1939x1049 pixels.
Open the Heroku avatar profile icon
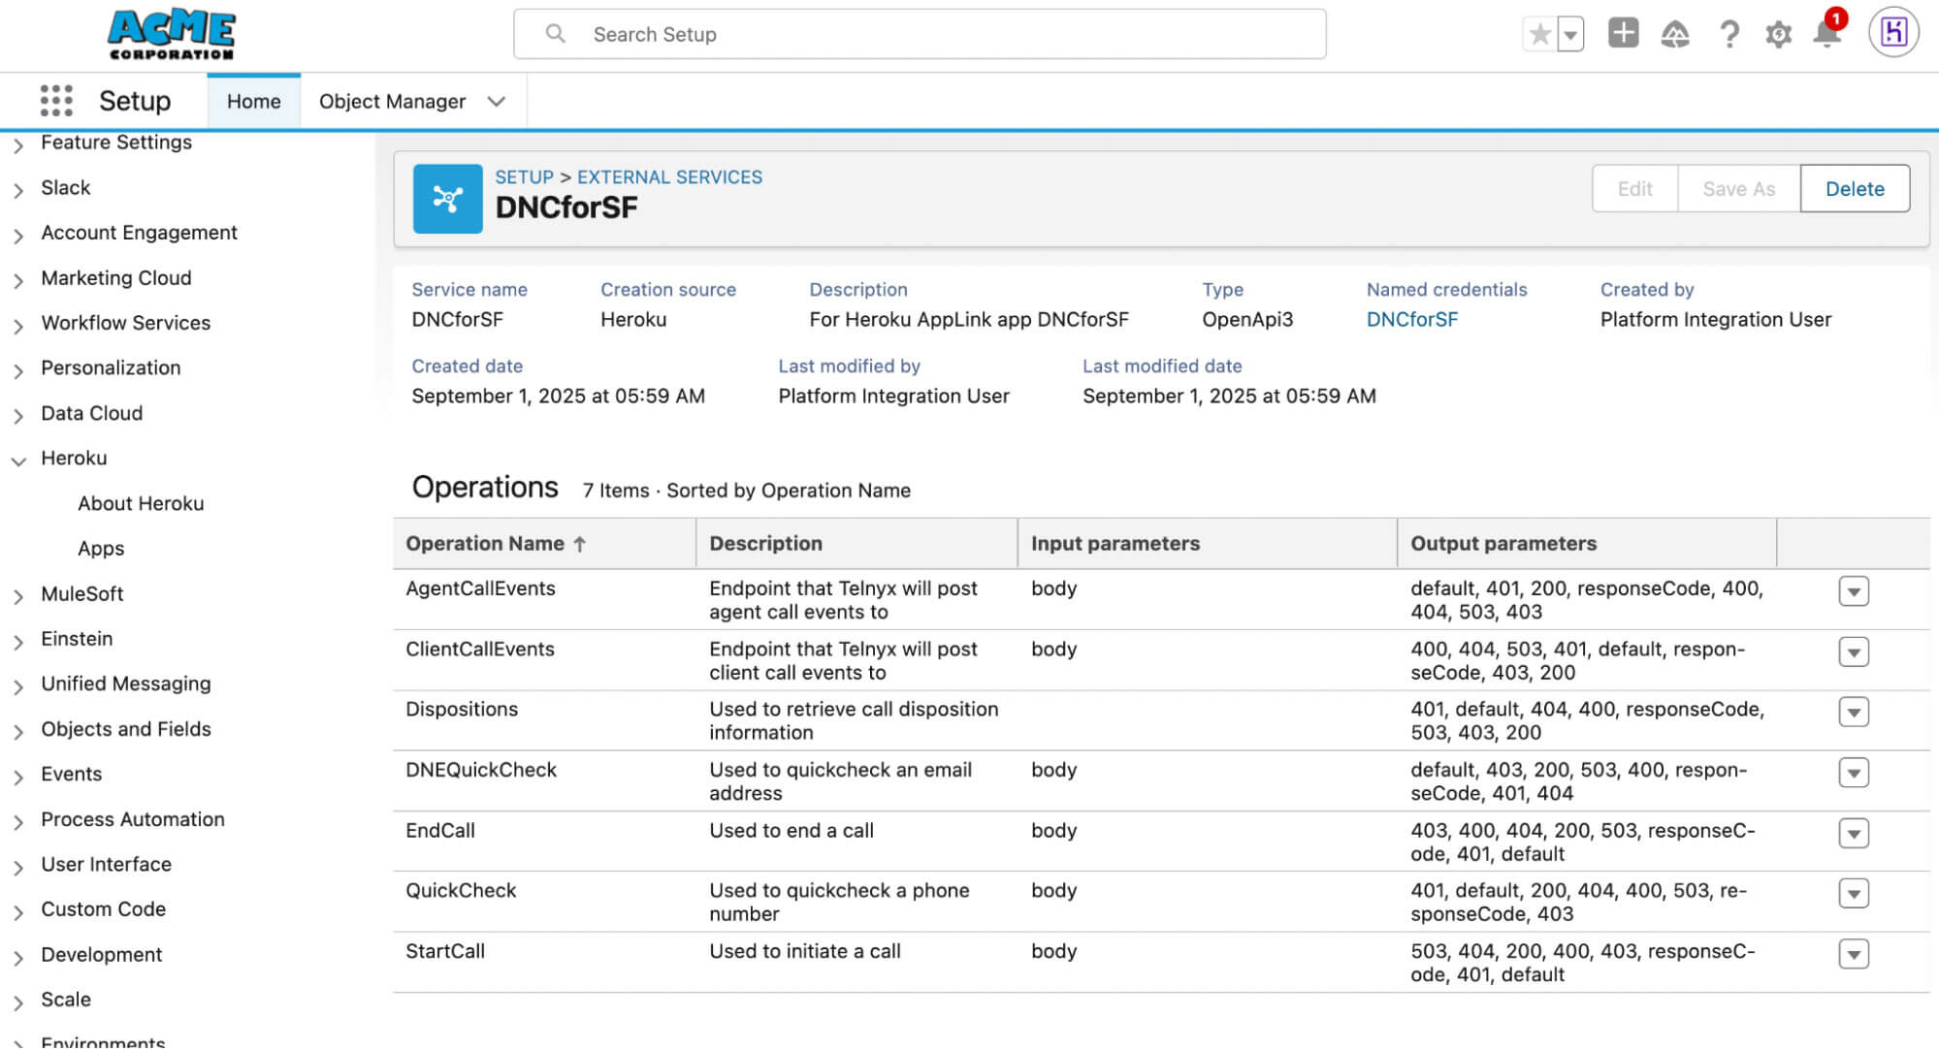click(x=1892, y=32)
